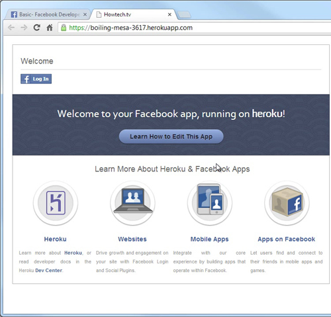Click Learn How to Edit This App
Screen dimensions: 331x317
(x=171, y=136)
